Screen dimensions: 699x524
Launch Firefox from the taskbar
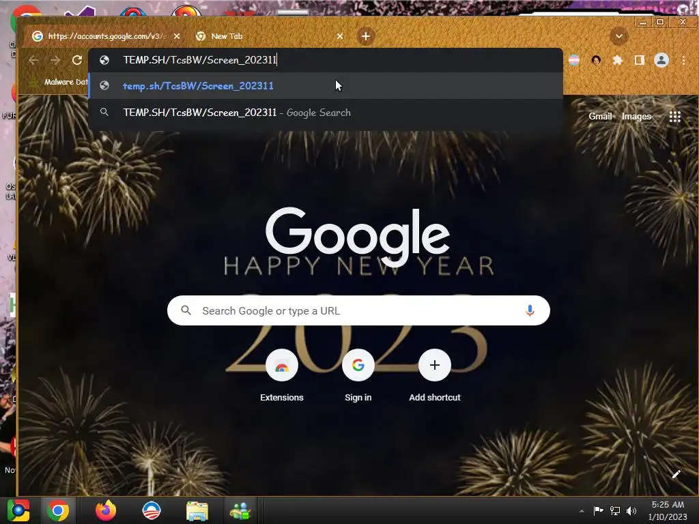point(106,510)
